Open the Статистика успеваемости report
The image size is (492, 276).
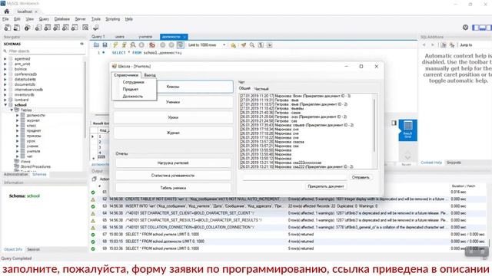173,176
